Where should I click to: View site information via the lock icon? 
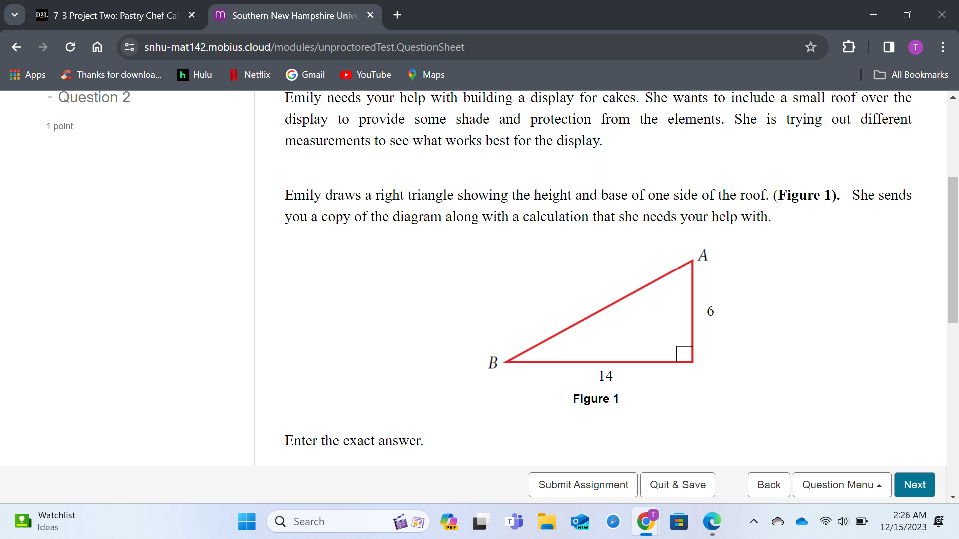(x=129, y=47)
